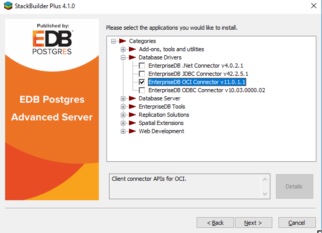The height and width of the screenshot is (233, 322).
Task: Select Add-ons, tools and utilities label
Action: pos(171,49)
